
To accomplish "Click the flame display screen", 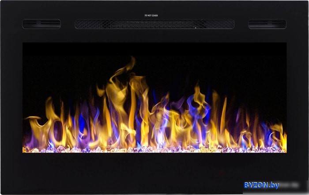I will tap(154, 98).
